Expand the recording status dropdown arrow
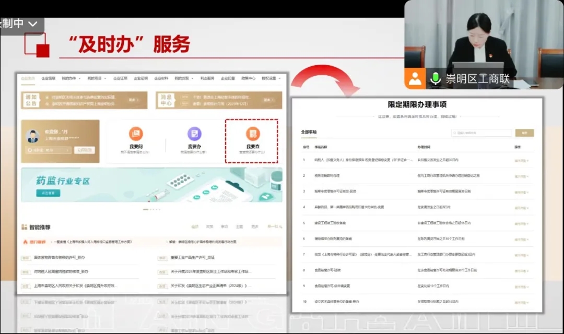Screen dimensions: 564x334 tap(33, 24)
